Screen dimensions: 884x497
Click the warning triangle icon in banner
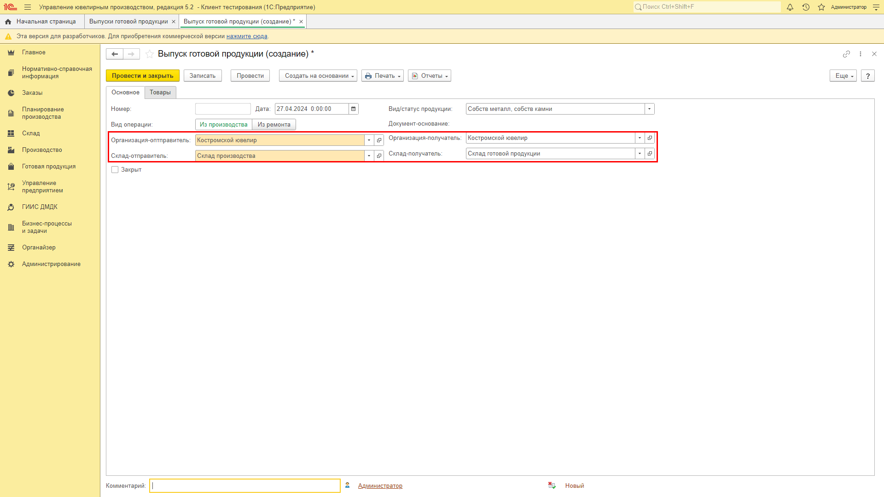point(8,36)
